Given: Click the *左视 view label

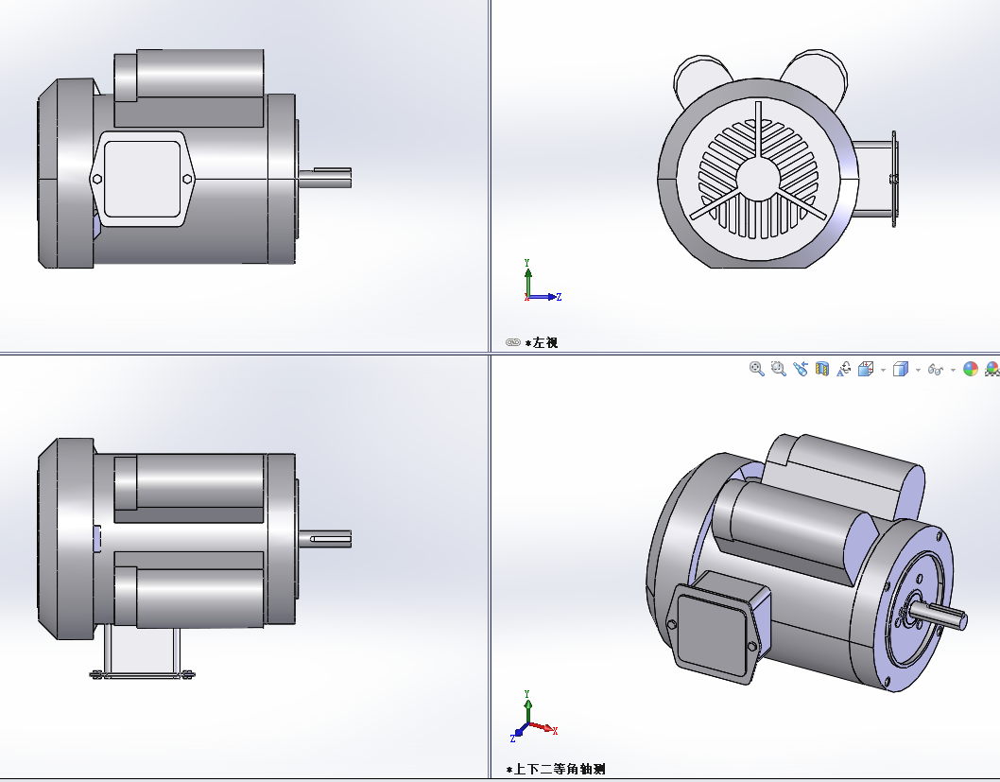Looking at the screenshot, I should 543,342.
